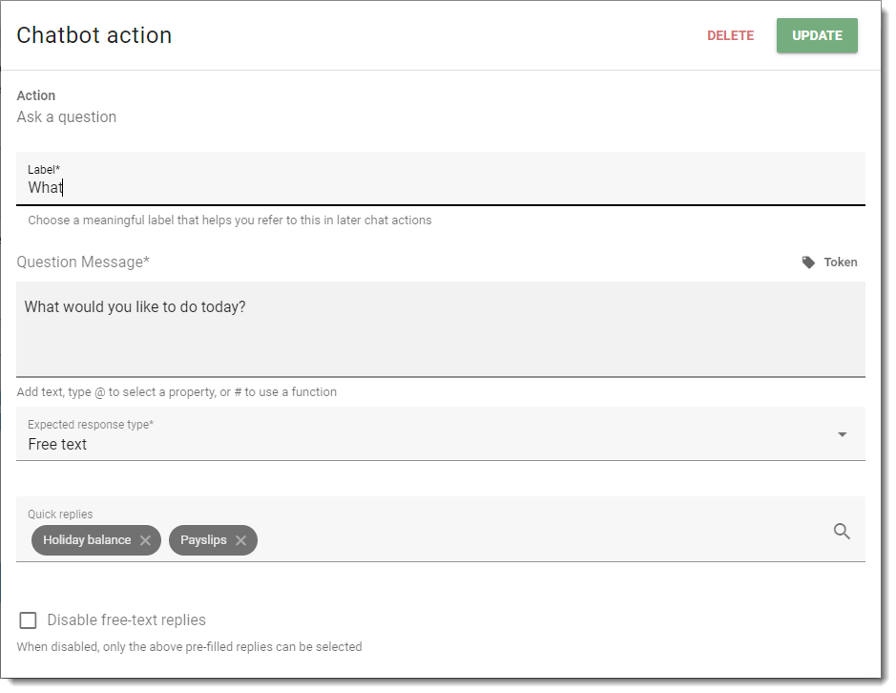Save changes with UPDATE button
The image size is (896, 693).
pos(817,35)
